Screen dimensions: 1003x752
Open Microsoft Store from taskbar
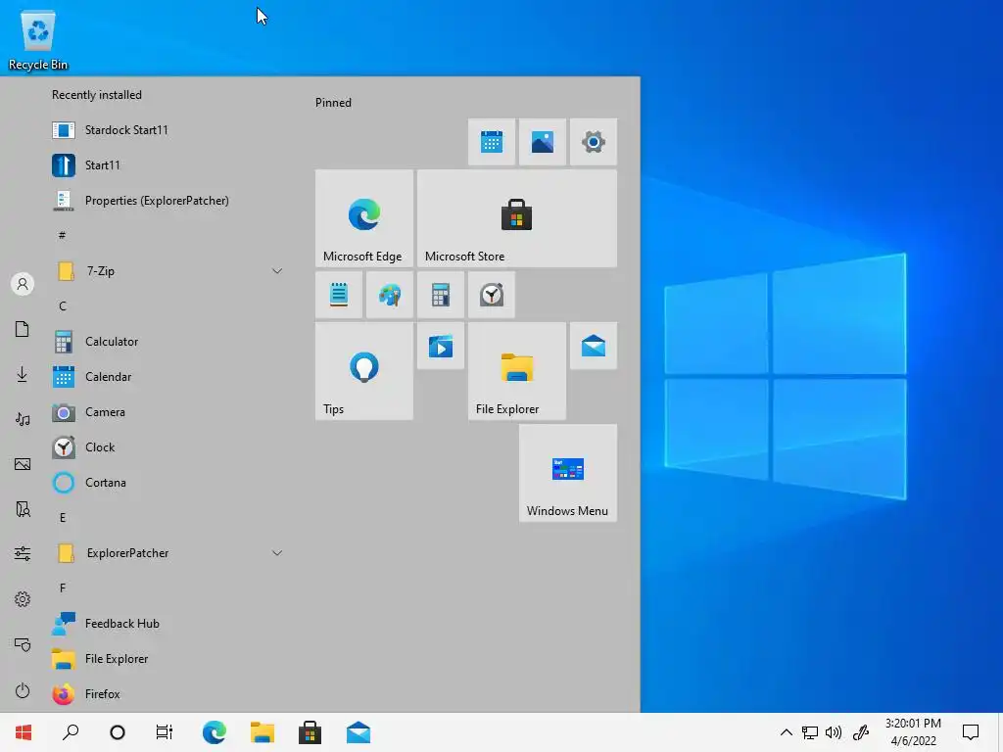310,732
